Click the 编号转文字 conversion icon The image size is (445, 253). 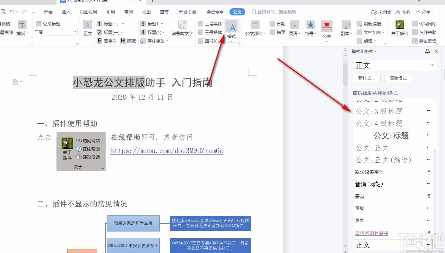[183, 29]
